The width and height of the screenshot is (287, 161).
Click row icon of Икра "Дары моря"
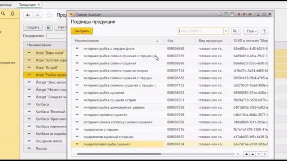coord(29,53)
